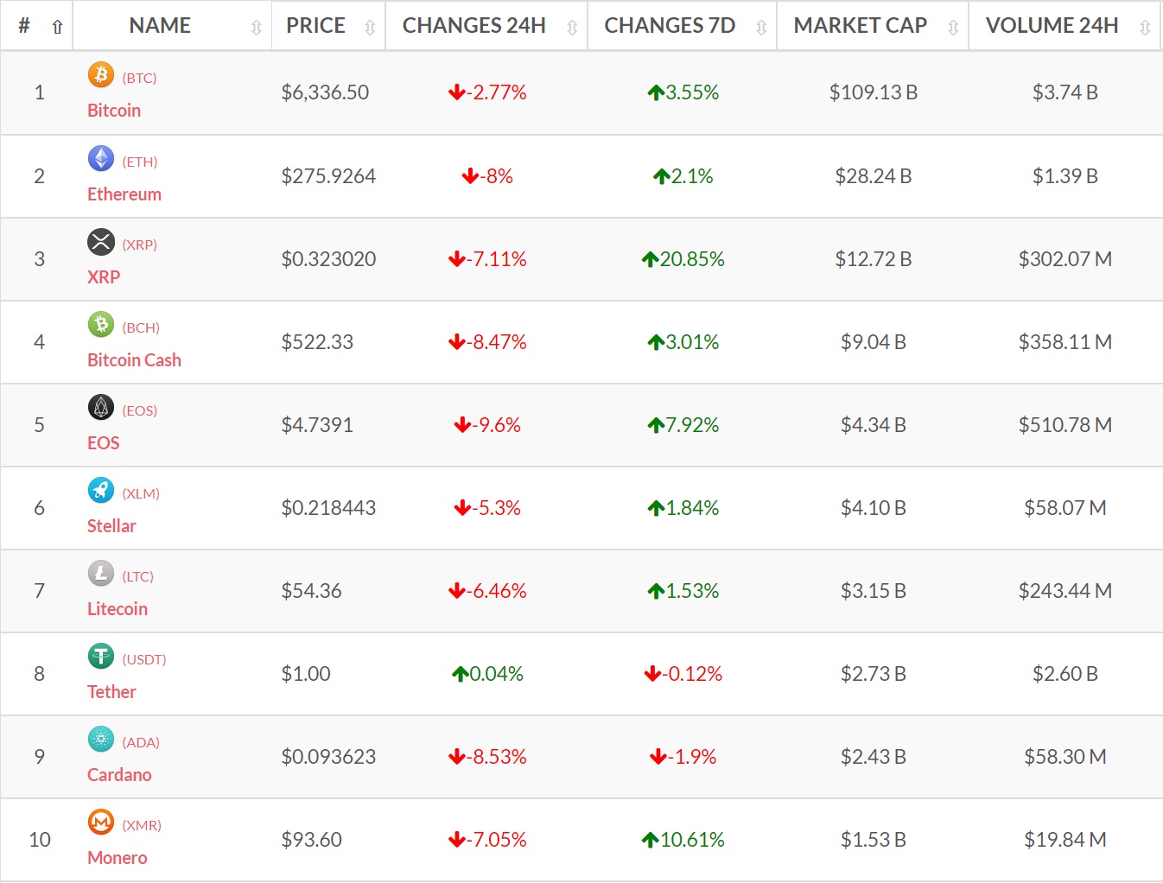Click Bitcoin volume $3.74 B
This screenshot has height=883, width=1163.
(1065, 92)
